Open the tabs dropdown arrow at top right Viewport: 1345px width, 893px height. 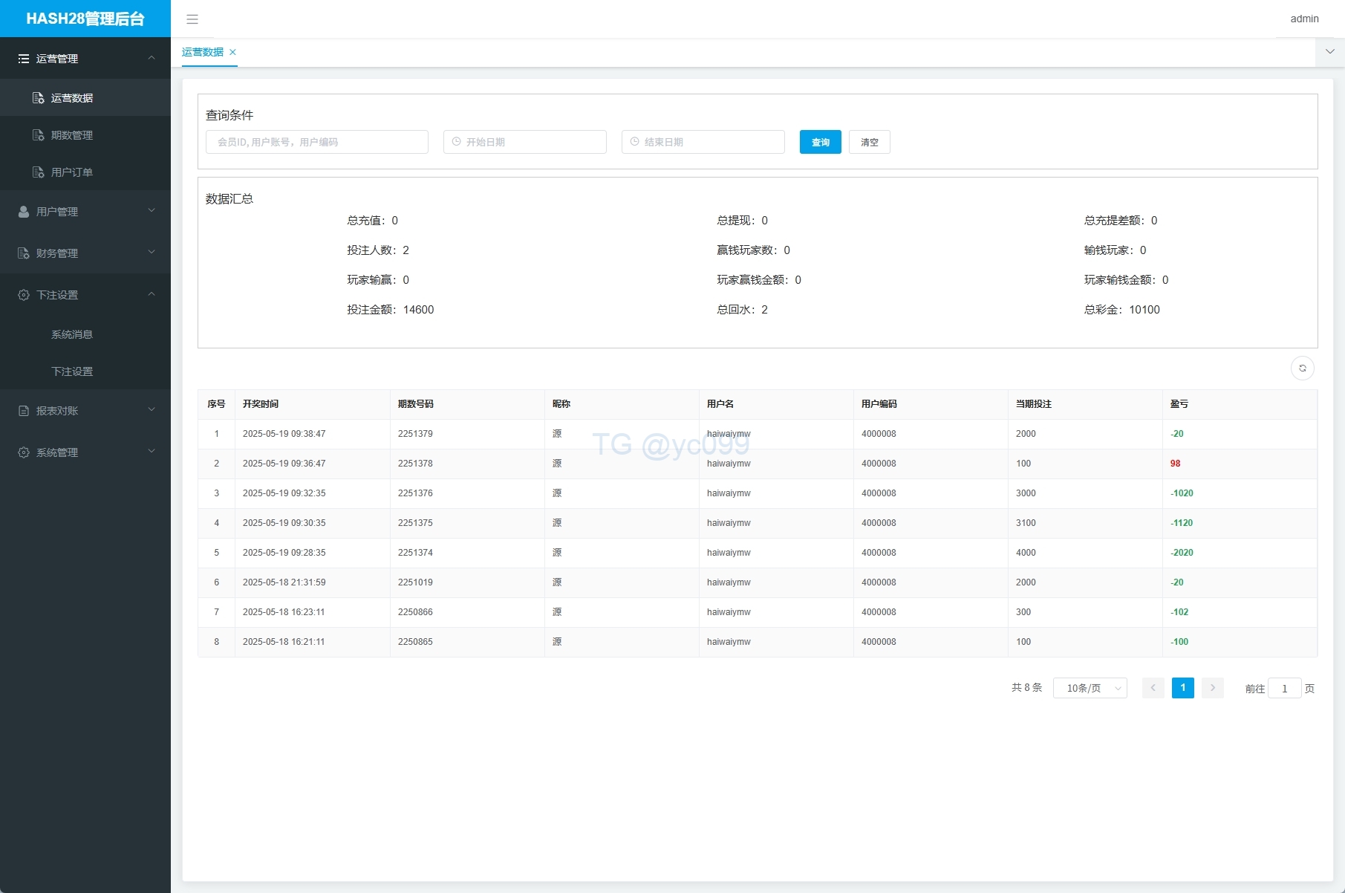coord(1329,52)
